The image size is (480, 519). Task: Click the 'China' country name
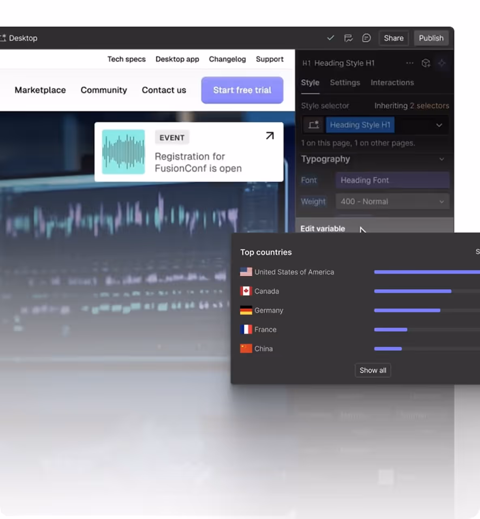[264, 349]
